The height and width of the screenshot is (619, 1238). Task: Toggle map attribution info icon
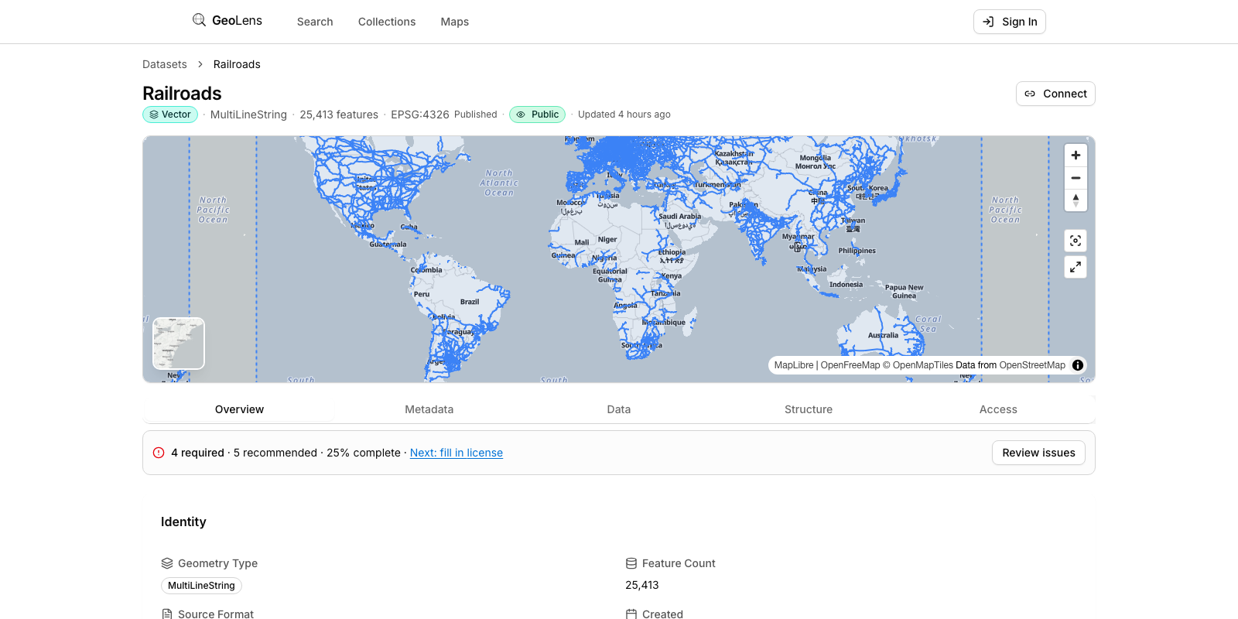1078,365
